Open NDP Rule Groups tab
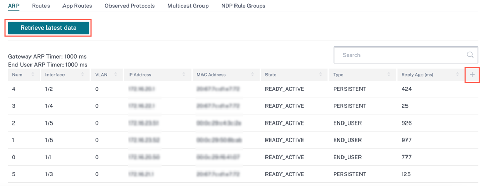This screenshot has width=485, height=186. pos(243,6)
